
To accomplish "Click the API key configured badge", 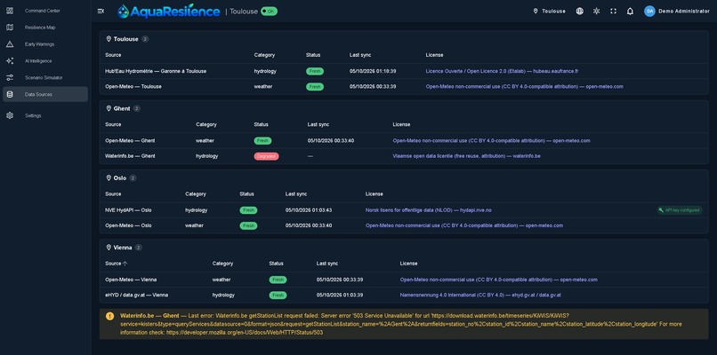I will tap(680, 210).
